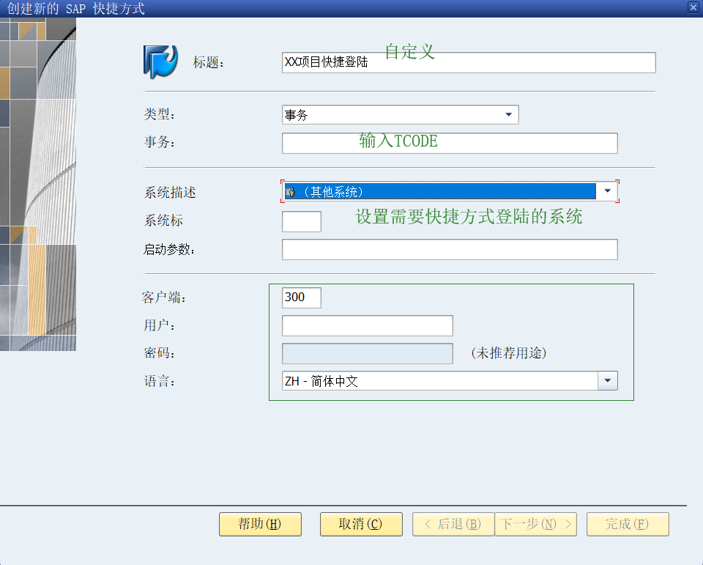Open the 语言 dropdown arrow
This screenshot has height=565, width=703.
(x=608, y=380)
